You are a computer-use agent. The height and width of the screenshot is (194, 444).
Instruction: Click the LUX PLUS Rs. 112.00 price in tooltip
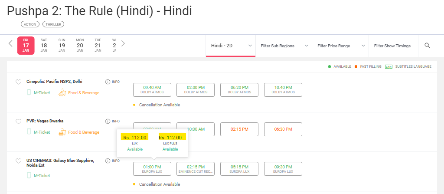170,138
